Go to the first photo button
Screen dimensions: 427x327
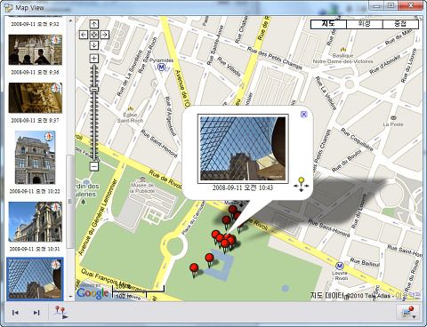point(15,313)
